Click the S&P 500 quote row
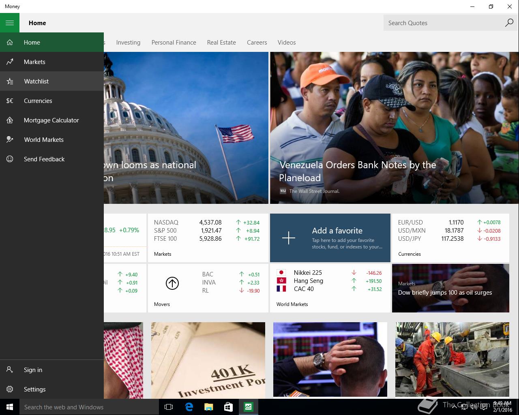The image size is (519, 415). (207, 231)
